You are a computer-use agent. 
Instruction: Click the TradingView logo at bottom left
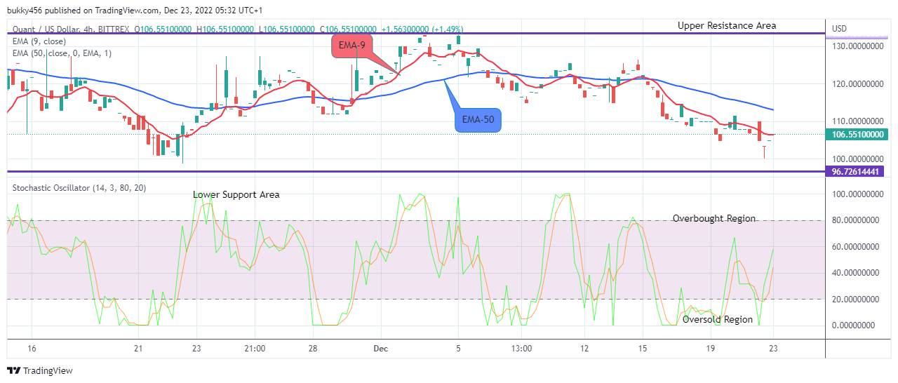coord(40,370)
